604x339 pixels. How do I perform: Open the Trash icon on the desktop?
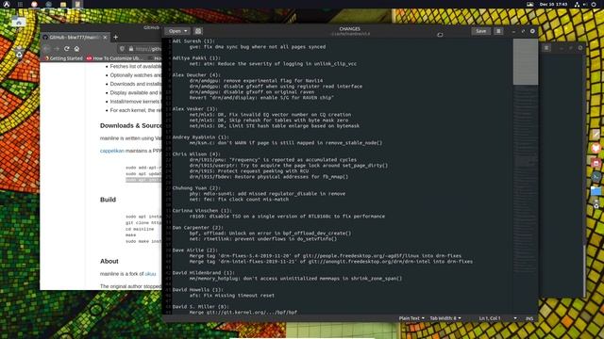point(19,54)
